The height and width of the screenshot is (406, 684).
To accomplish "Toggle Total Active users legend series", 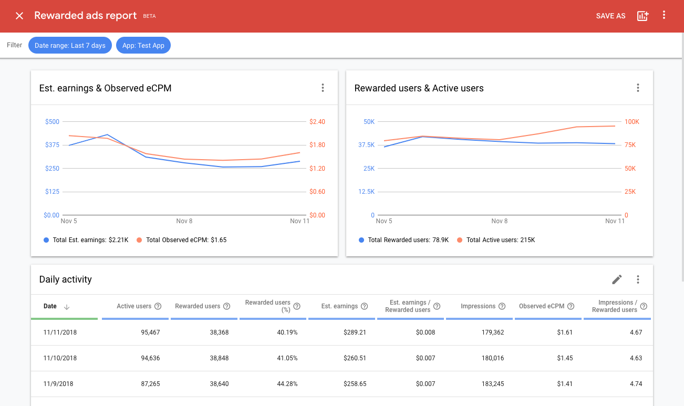I will [x=496, y=240].
